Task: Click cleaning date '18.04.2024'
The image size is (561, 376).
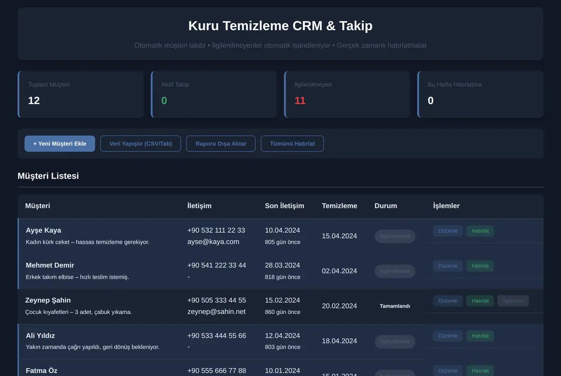Action: pos(339,341)
